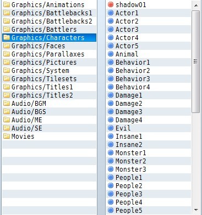Screen dimensions: 202x215
Task: Click the folder icon of Graphics/Pictures
Action: pyautogui.click(x=7, y=62)
